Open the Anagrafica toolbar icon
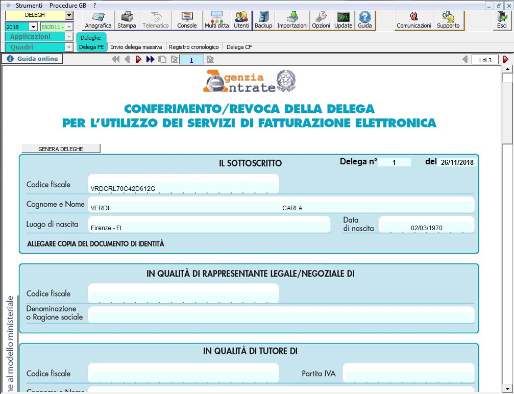 click(98, 20)
